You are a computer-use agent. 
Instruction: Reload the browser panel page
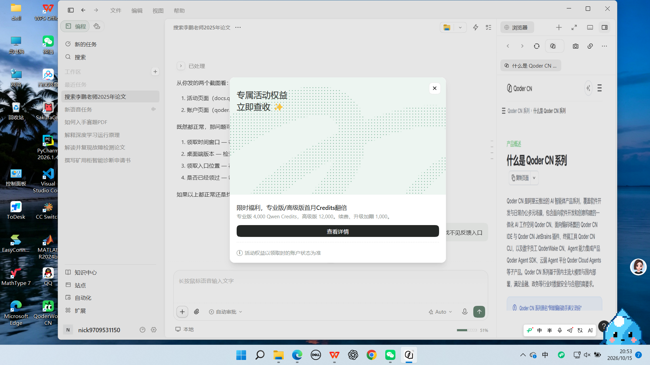click(x=537, y=46)
